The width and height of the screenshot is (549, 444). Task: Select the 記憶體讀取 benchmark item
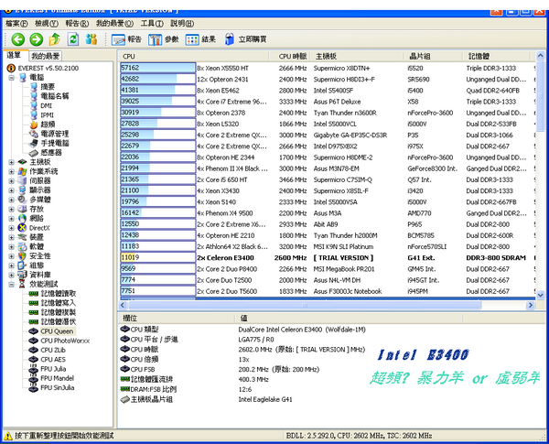(59, 294)
